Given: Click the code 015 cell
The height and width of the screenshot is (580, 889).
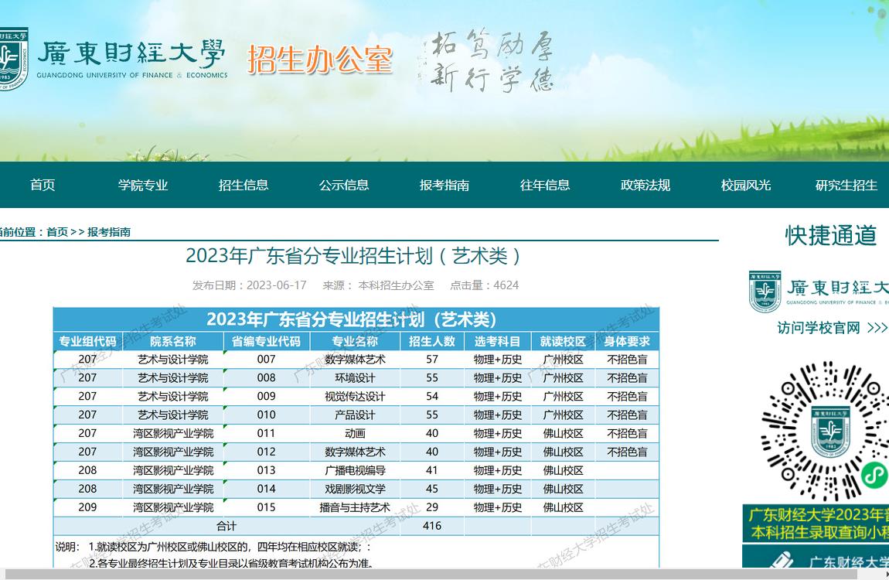Looking at the screenshot, I should 266,507.
